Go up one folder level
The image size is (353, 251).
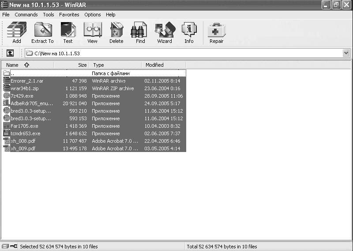click(10, 53)
